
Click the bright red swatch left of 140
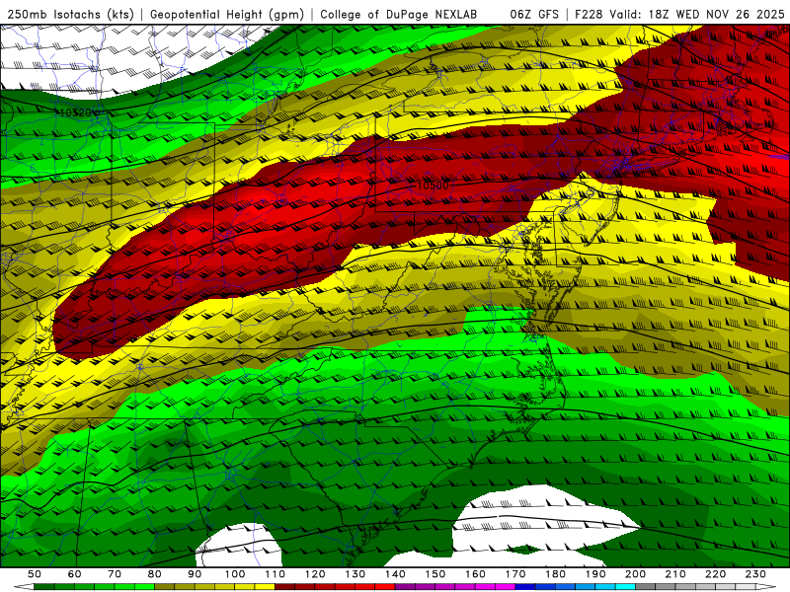click(x=385, y=587)
